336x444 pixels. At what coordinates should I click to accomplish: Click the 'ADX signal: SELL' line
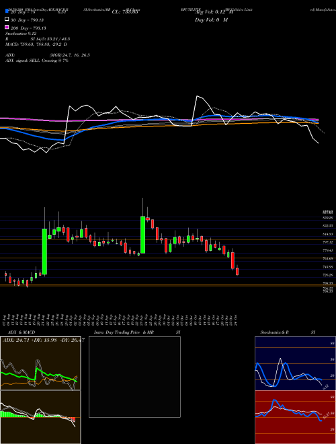(x=36, y=61)
